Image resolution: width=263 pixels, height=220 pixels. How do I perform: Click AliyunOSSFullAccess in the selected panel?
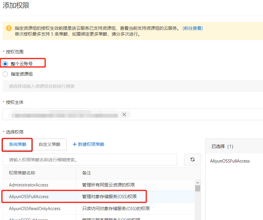230,161
